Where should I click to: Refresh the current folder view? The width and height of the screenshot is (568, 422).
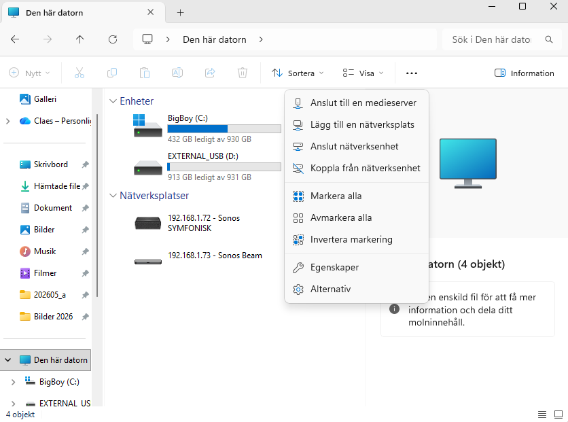point(113,39)
